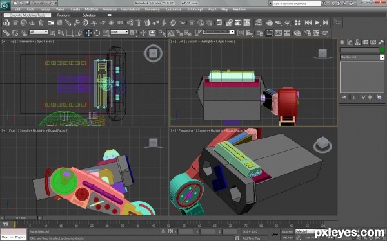Click the Set Key button
The image size is (387, 241).
[x=287, y=237]
